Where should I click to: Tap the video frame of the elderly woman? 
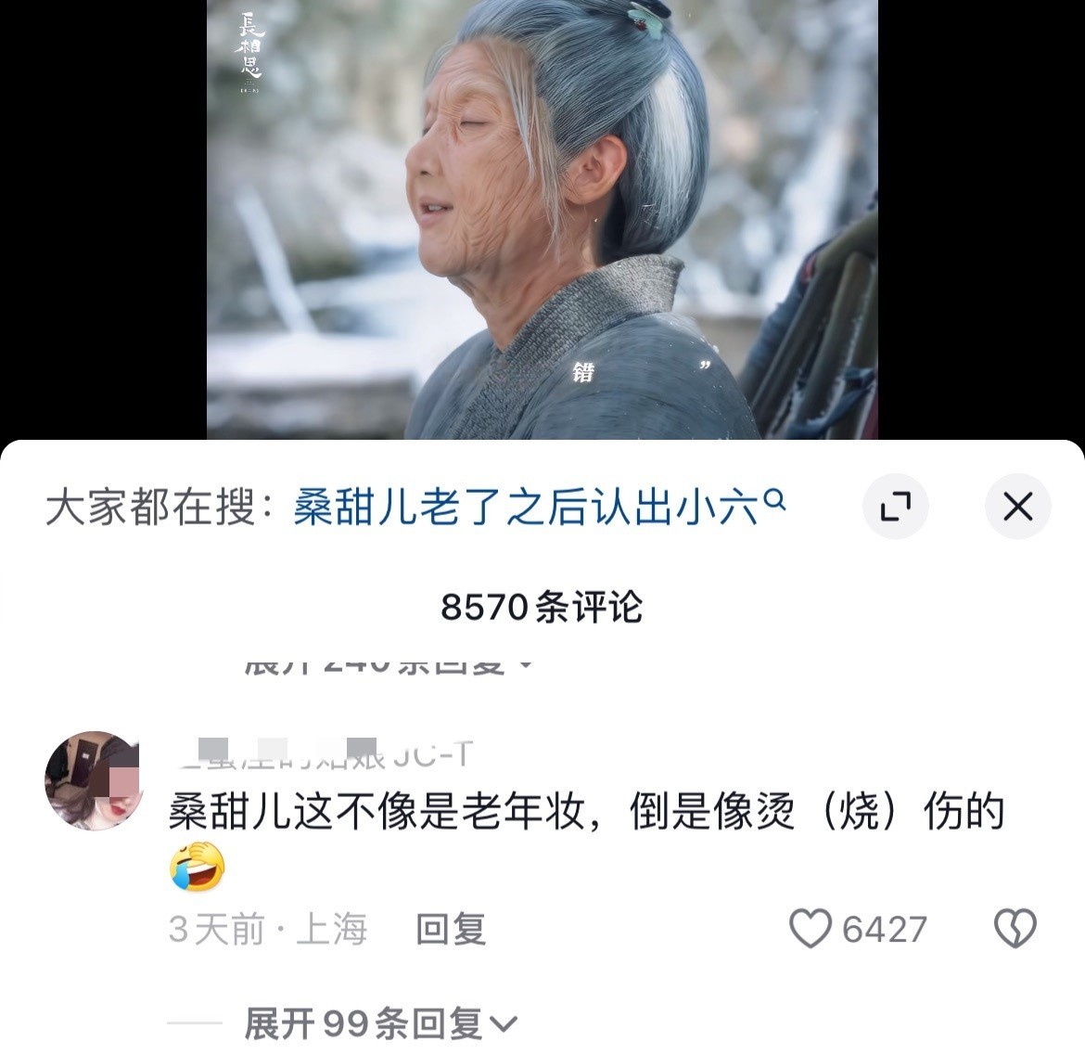(542, 220)
